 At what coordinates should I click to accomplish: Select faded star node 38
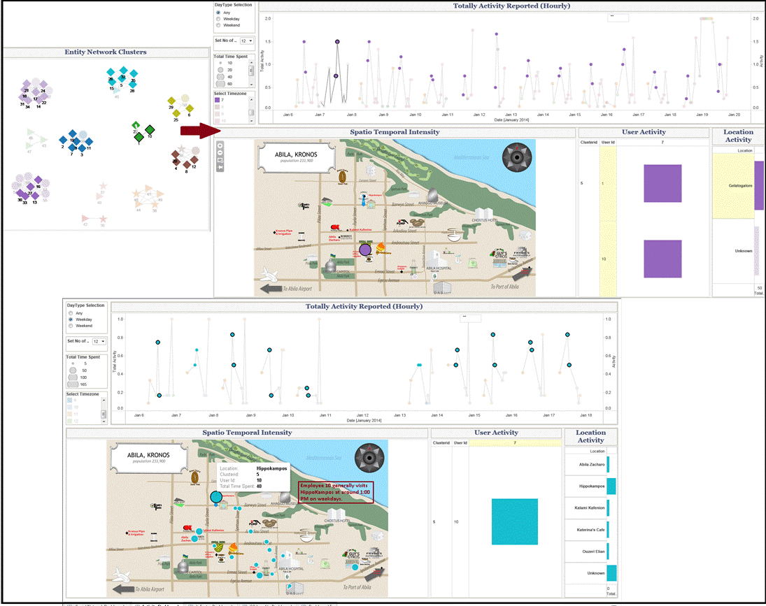tap(155, 204)
